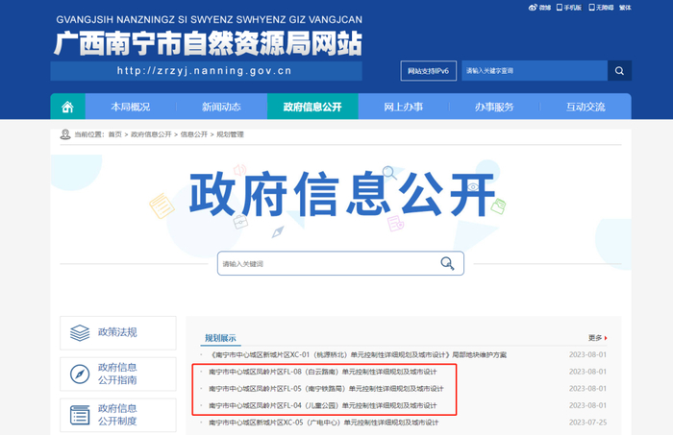
Task: Open the FL-05 (南宁铁路局) plan article
Action: coord(326,389)
